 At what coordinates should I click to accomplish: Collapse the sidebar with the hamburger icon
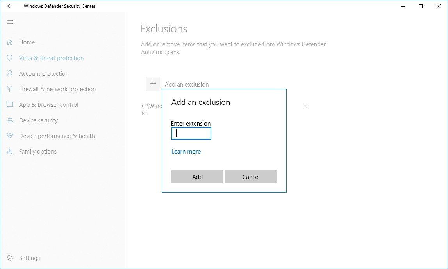[10, 22]
